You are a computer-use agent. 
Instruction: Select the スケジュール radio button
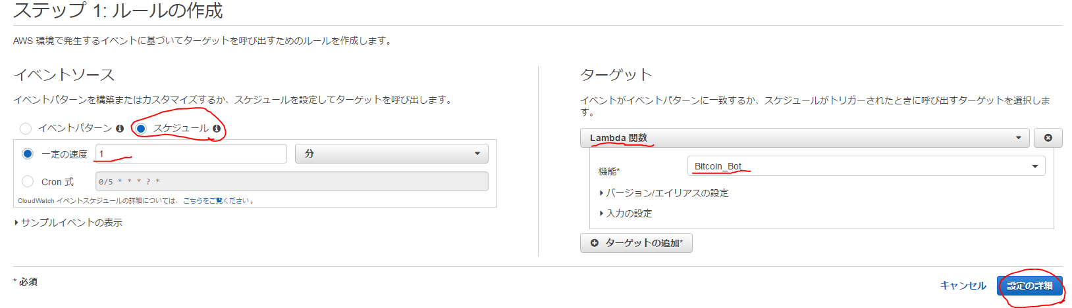point(140,129)
